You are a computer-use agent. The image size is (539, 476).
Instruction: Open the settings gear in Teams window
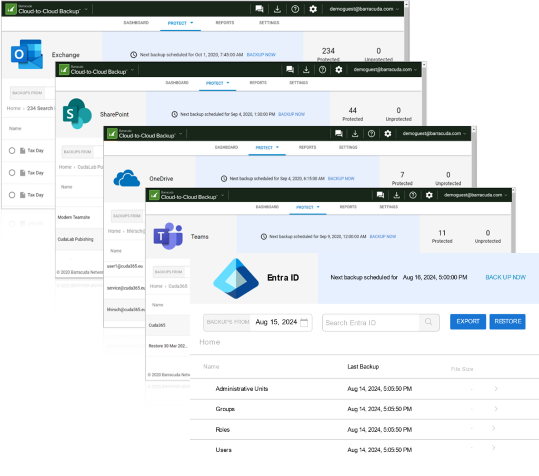click(429, 195)
